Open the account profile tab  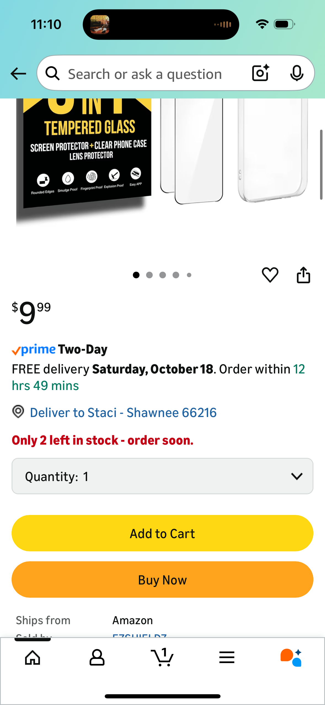[97, 658]
